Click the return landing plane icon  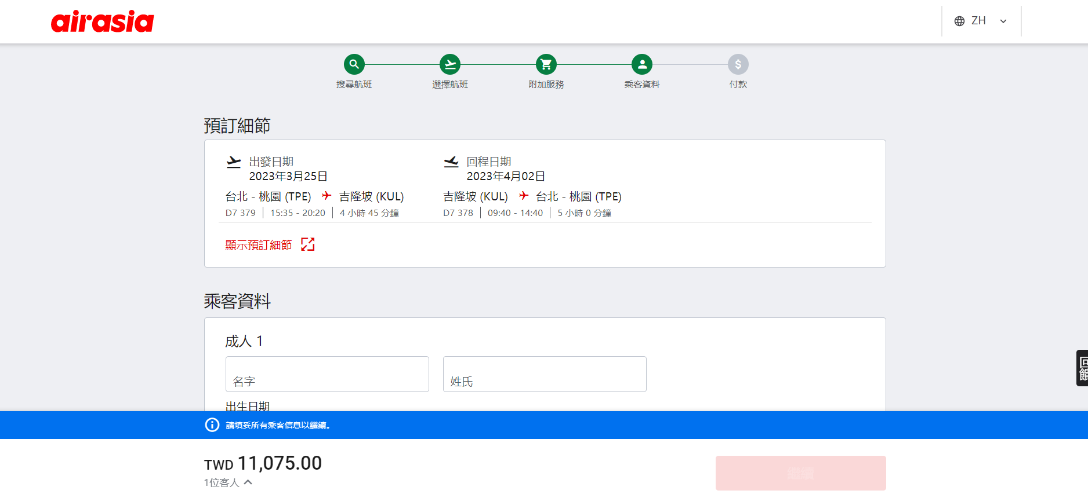point(451,162)
